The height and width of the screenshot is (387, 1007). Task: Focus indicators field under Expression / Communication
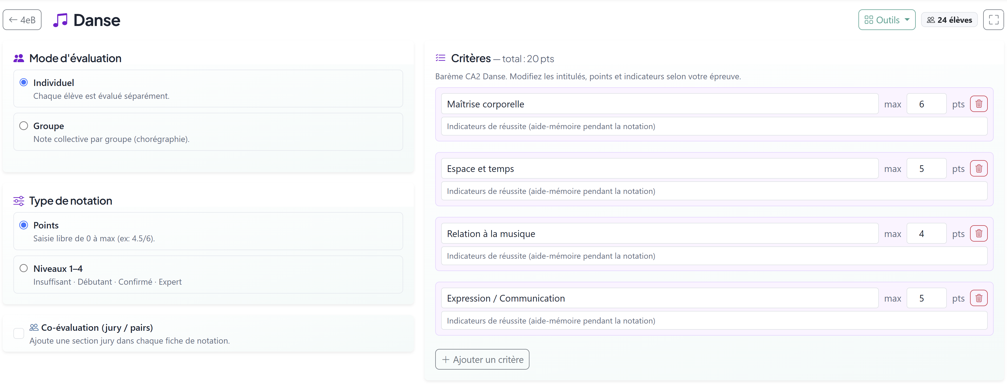[714, 321]
